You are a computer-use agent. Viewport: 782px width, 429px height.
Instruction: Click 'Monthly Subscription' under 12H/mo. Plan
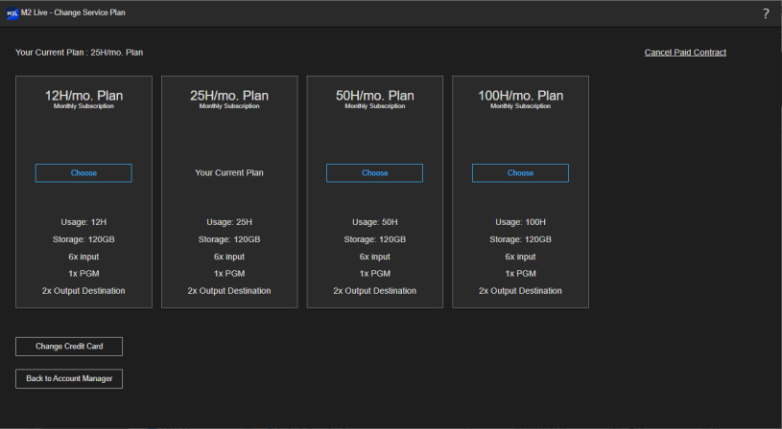coord(83,106)
